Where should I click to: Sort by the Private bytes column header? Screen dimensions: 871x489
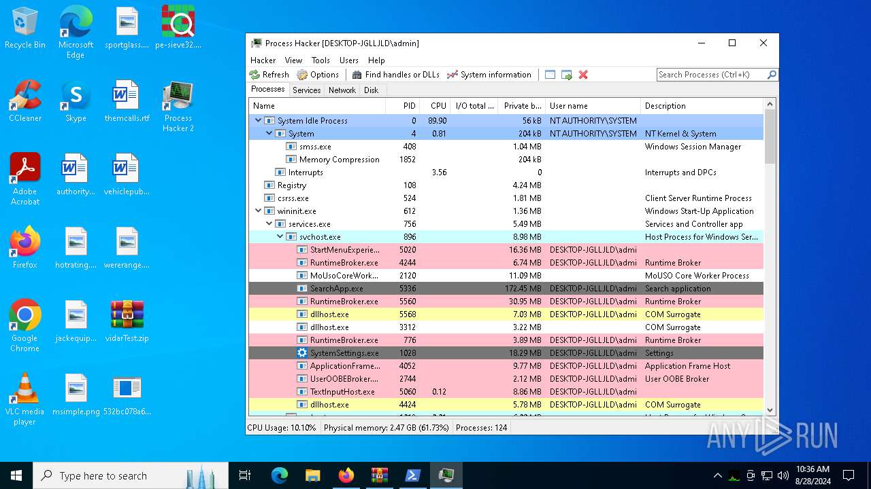(x=522, y=106)
